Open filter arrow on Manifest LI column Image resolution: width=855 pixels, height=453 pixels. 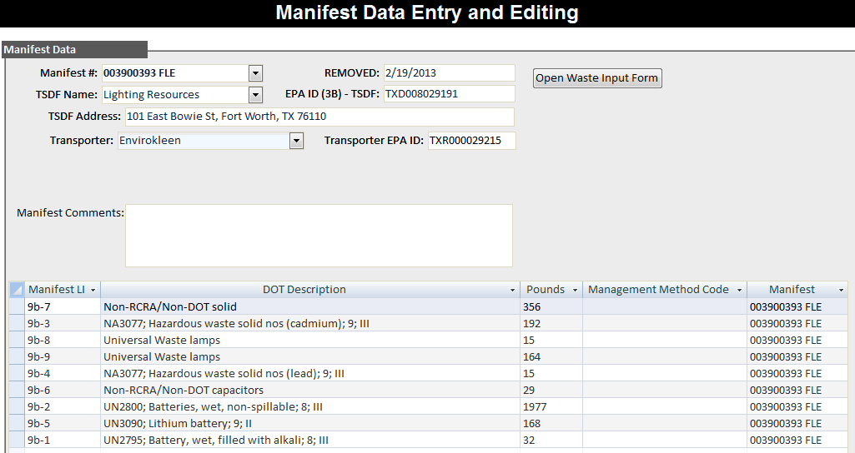[93, 290]
